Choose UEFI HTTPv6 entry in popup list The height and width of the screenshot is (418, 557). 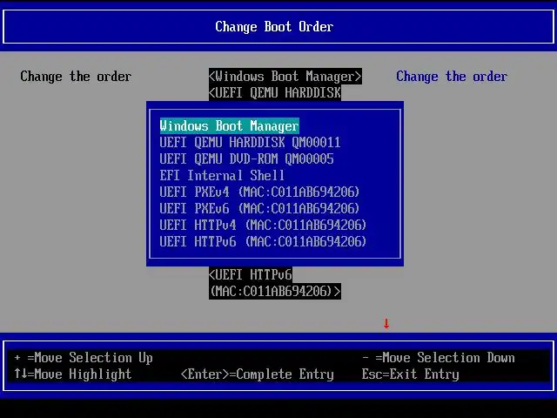point(263,242)
